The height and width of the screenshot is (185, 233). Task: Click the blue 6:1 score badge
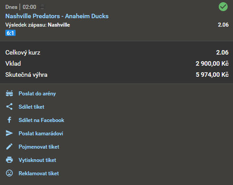10,33
